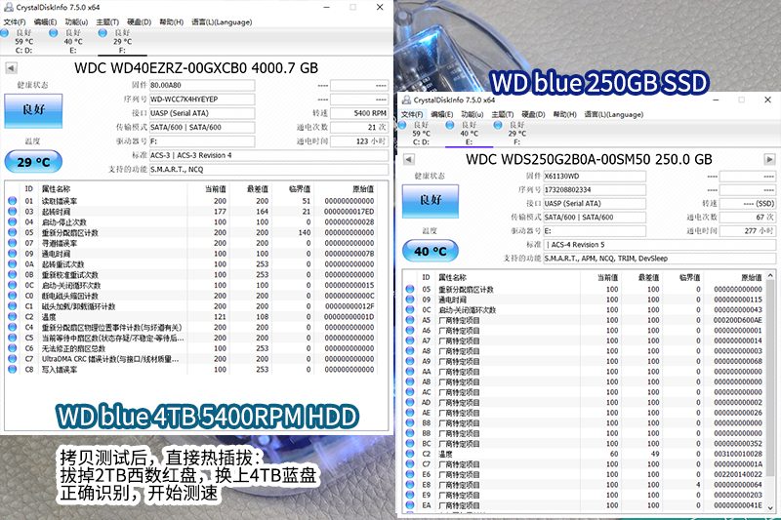Select E: 40 °C disk tab in right window
Viewport: 781px width, 520px height.
pyautogui.click(x=469, y=134)
